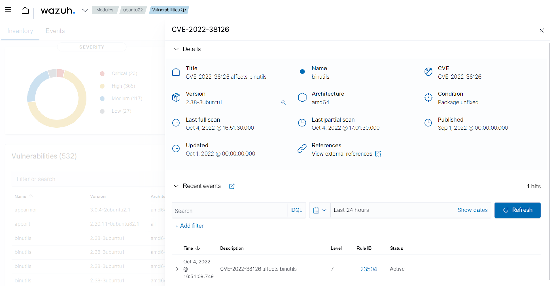Viewport: 550px width, 287px height.
Task: Expand the Oct 4 event row
Action: (x=177, y=269)
